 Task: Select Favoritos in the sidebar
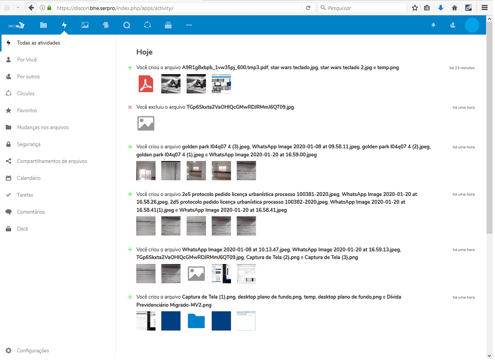(x=27, y=111)
